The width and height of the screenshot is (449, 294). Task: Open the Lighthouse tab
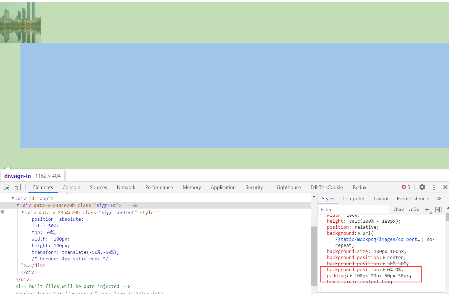[289, 187]
